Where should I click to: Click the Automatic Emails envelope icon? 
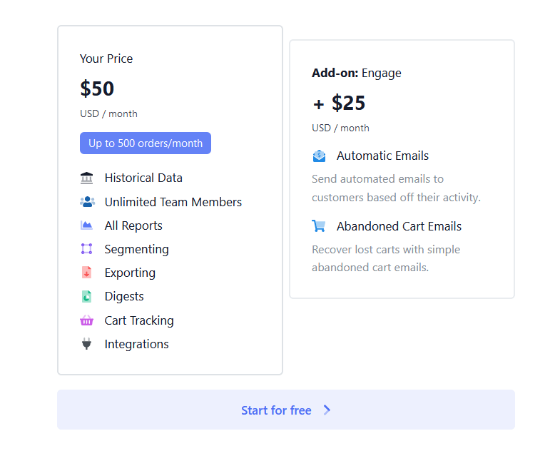[x=319, y=156]
